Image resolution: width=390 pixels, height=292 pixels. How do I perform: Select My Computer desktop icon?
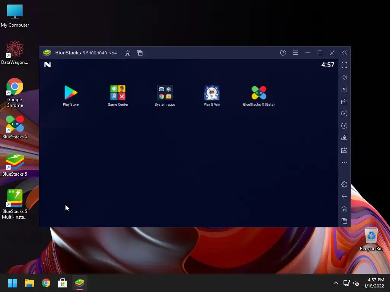tap(15, 16)
